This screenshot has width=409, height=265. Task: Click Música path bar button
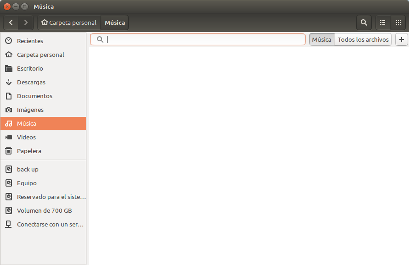click(115, 22)
